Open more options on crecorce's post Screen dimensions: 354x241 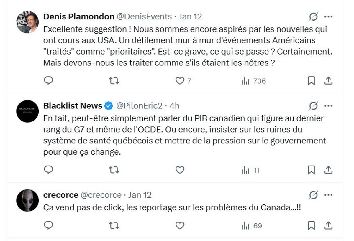pyautogui.click(x=329, y=194)
